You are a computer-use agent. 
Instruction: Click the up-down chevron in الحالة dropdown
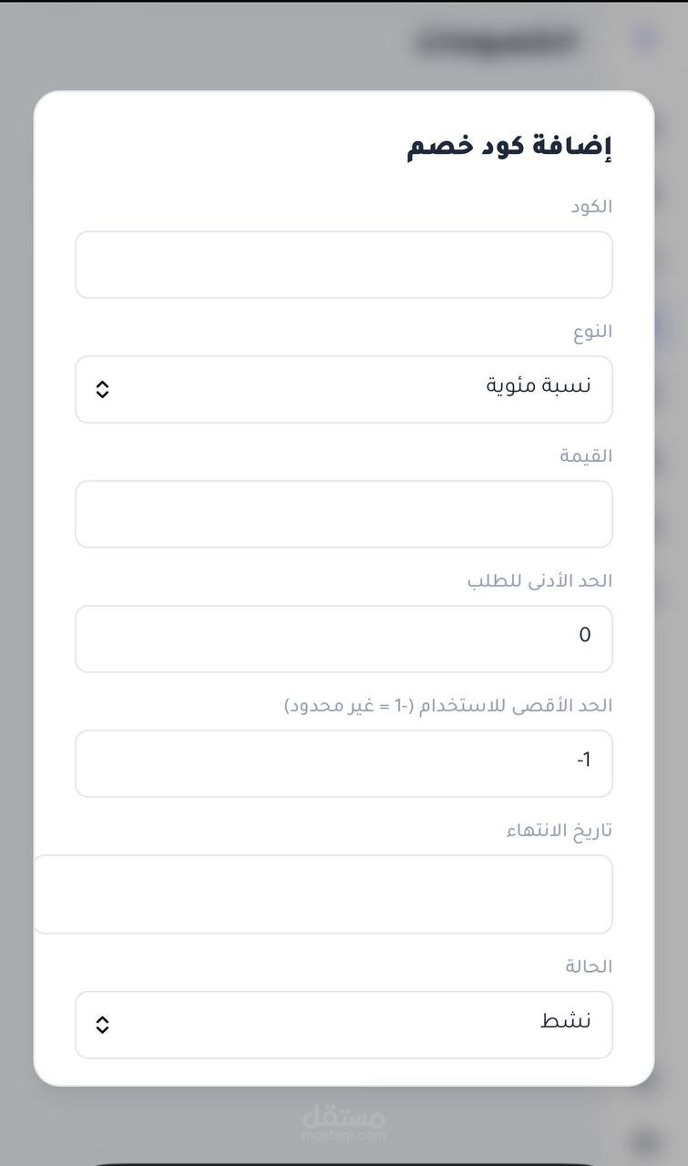(102, 1025)
